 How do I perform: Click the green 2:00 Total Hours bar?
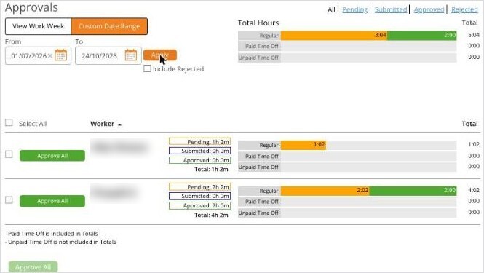pyautogui.click(x=421, y=35)
